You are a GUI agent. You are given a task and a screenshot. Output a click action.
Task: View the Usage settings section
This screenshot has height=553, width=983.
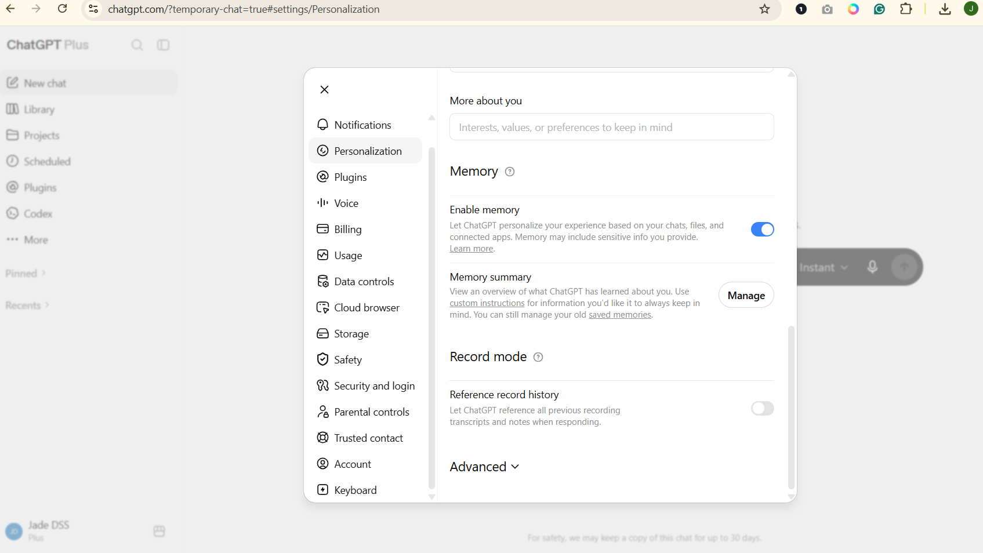click(365, 255)
